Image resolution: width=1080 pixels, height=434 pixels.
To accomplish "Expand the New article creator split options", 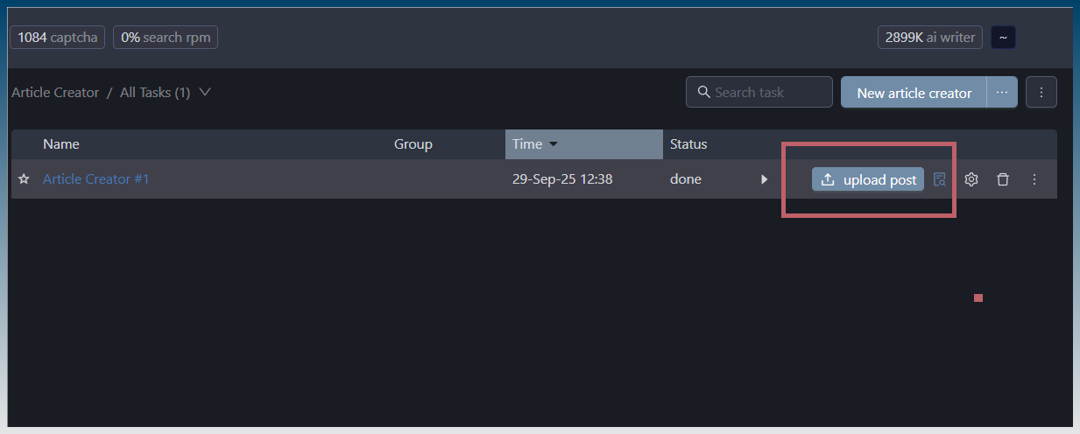I will pos(1002,92).
